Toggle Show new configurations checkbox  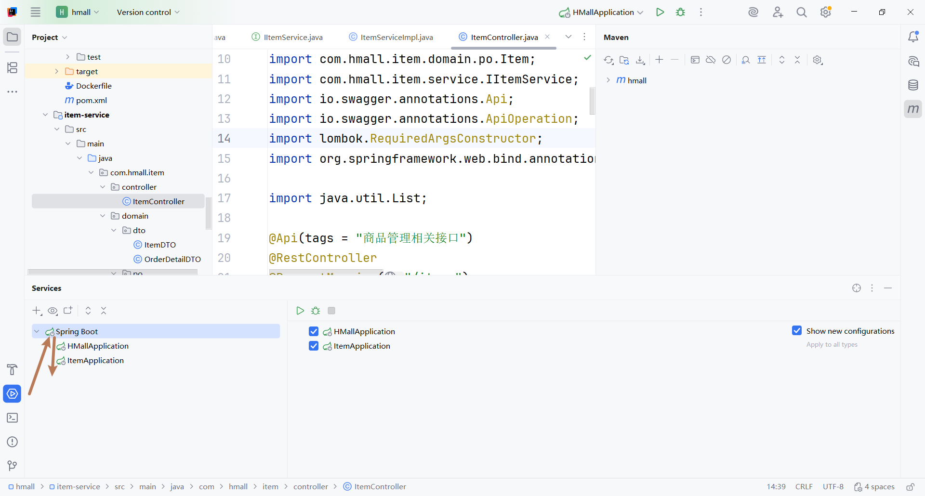tap(797, 330)
